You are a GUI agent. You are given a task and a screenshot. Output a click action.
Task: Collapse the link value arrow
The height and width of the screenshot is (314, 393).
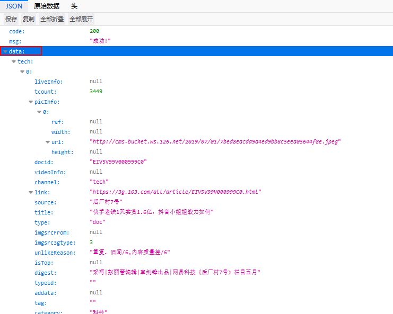point(31,192)
